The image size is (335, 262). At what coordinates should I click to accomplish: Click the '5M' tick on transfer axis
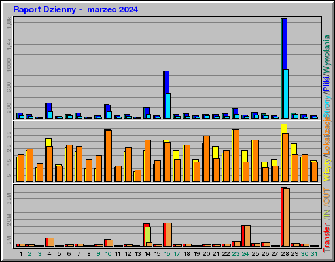[9, 240]
